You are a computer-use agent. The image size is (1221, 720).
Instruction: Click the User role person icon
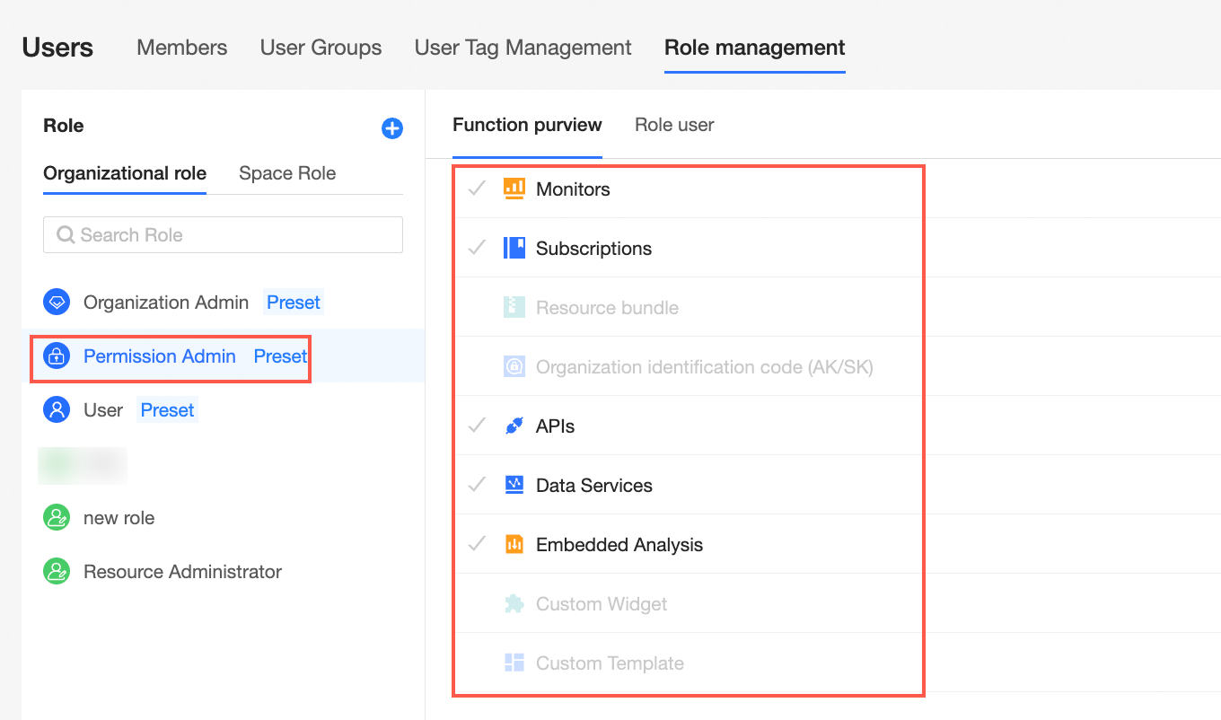[57, 410]
